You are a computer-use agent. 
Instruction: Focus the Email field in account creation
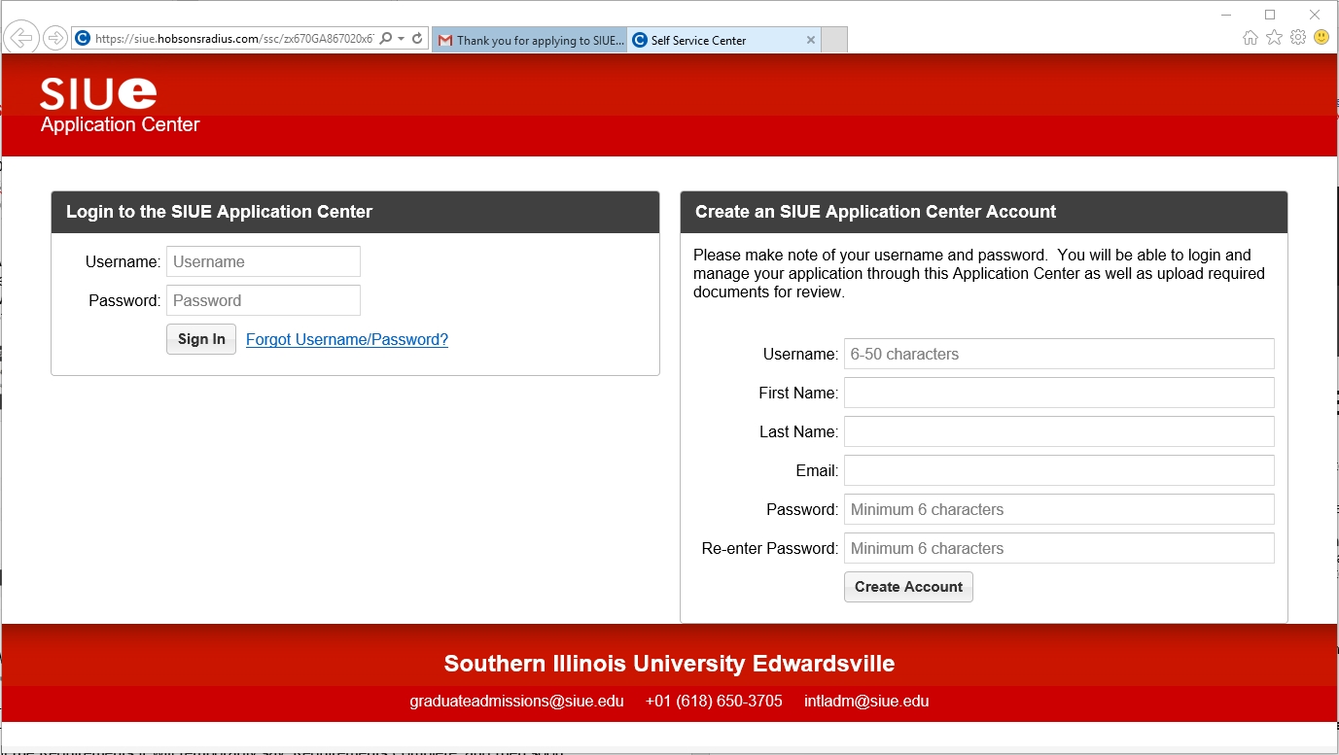(x=1059, y=470)
